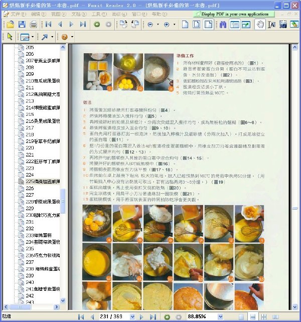Toggle Fit Width view
The height and width of the screenshot is (322, 301).
(208, 25)
